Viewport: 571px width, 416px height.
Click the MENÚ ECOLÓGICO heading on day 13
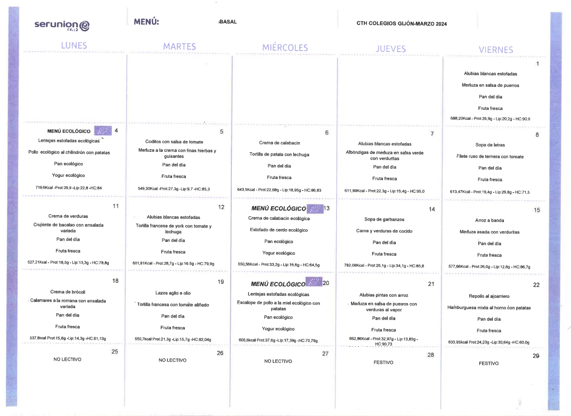pyautogui.click(x=278, y=209)
